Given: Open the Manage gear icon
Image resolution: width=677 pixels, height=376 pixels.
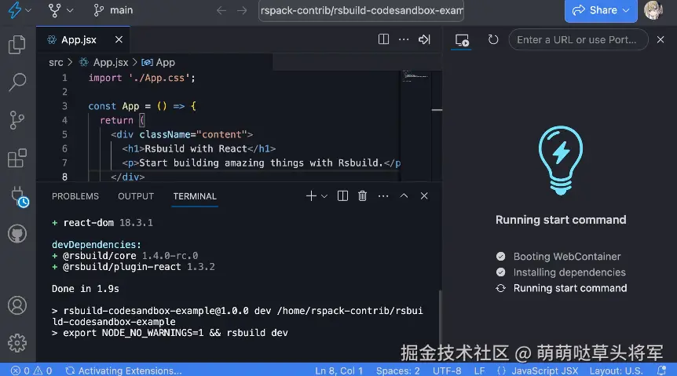Looking at the screenshot, I should pyautogui.click(x=17, y=343).
